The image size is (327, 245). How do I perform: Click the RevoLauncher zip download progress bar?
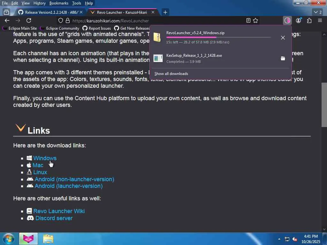[x=218, y=37]
